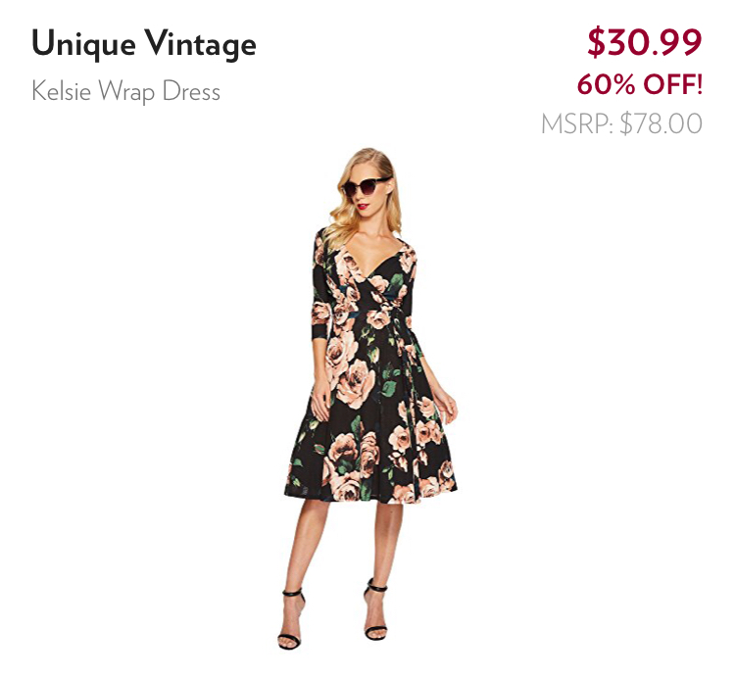Viewport: 735px width, 678px height.
Task: Click the model's face
Action: pos(366,192)
